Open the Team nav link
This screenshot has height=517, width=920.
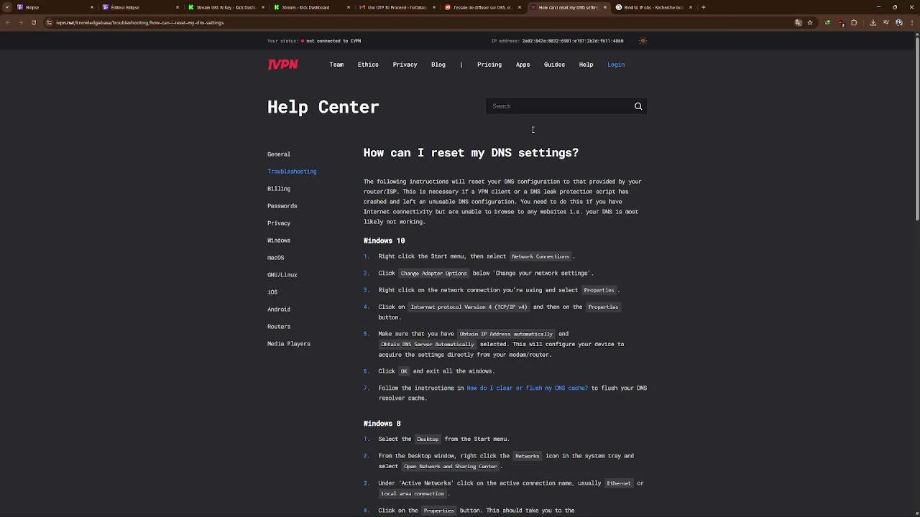[x=336, y=65]
